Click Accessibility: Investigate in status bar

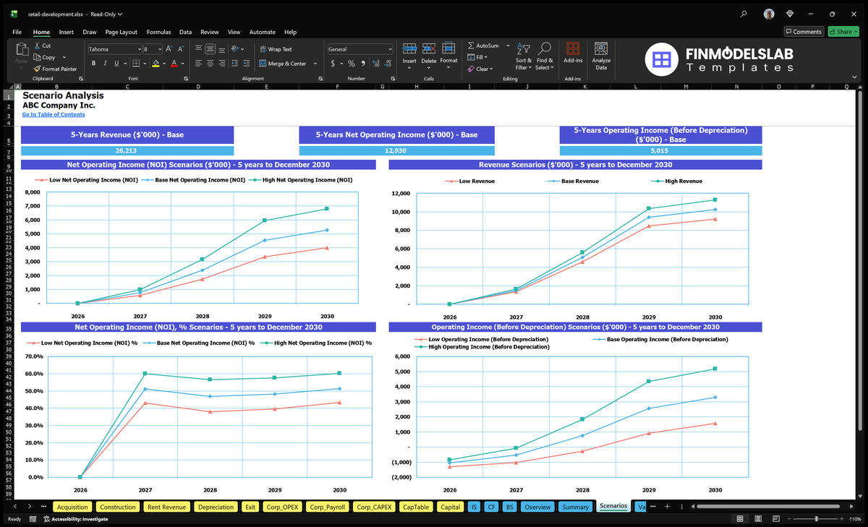click(x=75, y=518)
